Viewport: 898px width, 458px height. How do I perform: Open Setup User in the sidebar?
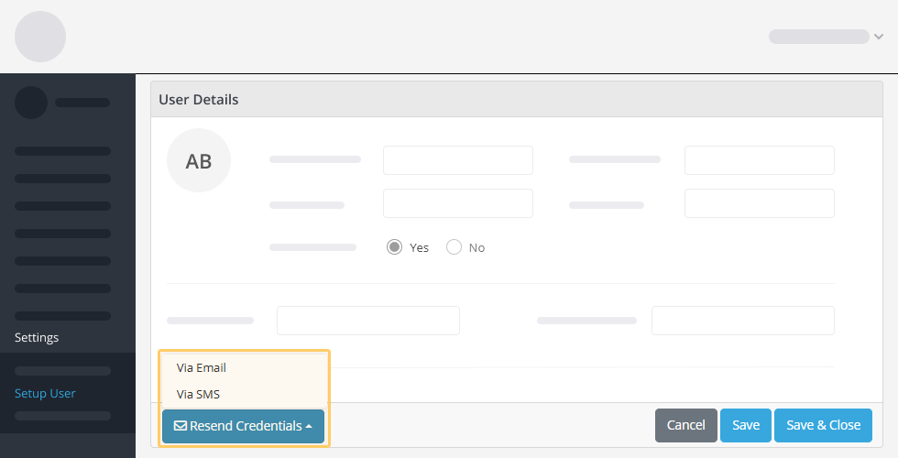tap(45, 393)
